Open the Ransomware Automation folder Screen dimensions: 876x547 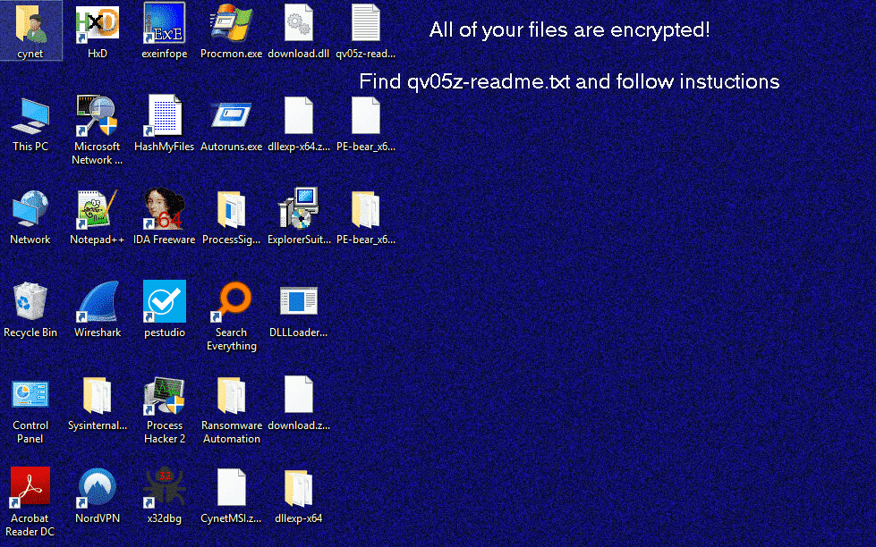pyautogui.click(x=231, y=395)
